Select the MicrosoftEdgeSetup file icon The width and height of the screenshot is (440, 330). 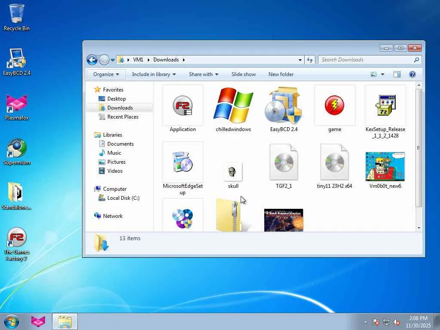(182, 162)
